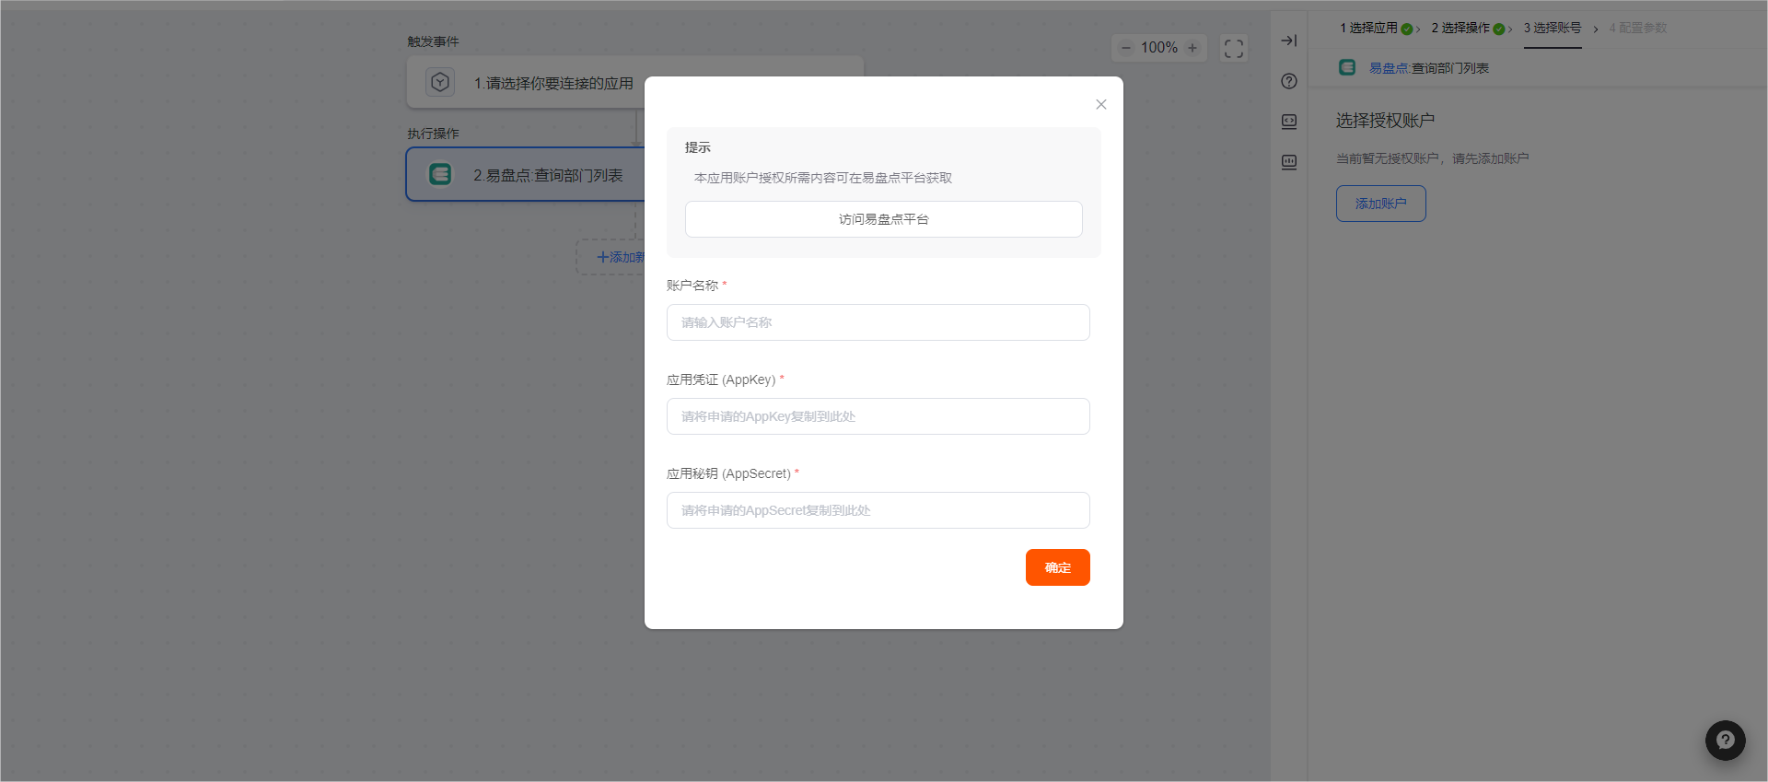The height and width of the screenshot is (782, 1768).
Task: Click the 易盘点 link in right panel header
Action: coord(1388,68)
